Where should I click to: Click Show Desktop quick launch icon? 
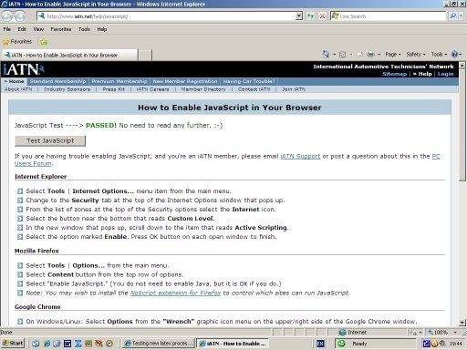coord(36,344)
